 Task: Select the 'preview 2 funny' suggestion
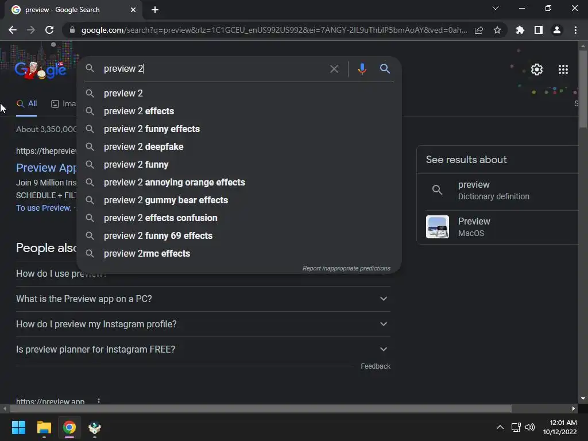pos(239,165)
